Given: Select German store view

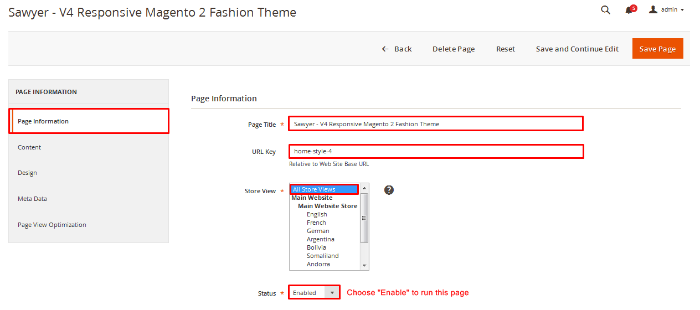Looking at the screenshot, I should pyautogui.click(x=325, y=231).
